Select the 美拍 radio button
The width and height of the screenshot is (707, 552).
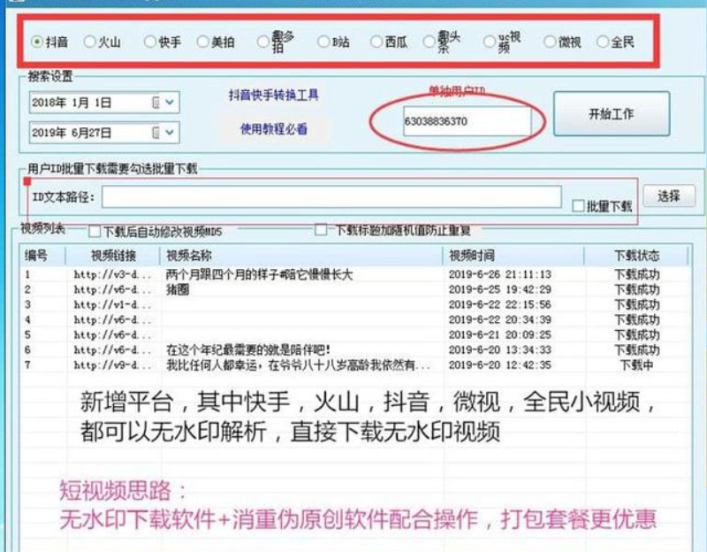(203, 42)
